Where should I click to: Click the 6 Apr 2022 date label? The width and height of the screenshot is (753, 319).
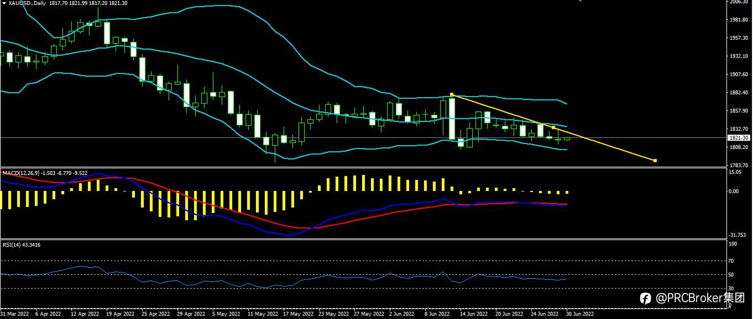(48, 314)
